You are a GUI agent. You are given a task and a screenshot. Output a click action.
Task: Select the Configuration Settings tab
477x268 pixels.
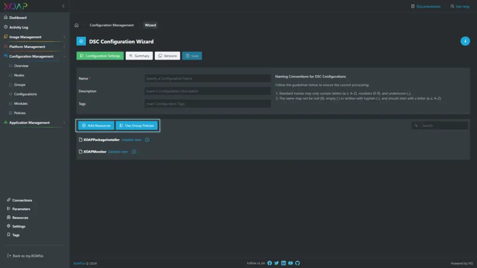point(100,56)
